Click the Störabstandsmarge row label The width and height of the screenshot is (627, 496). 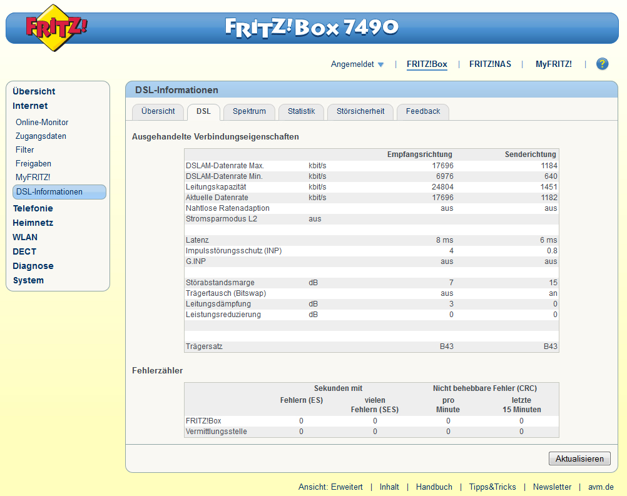coord(220,283)
